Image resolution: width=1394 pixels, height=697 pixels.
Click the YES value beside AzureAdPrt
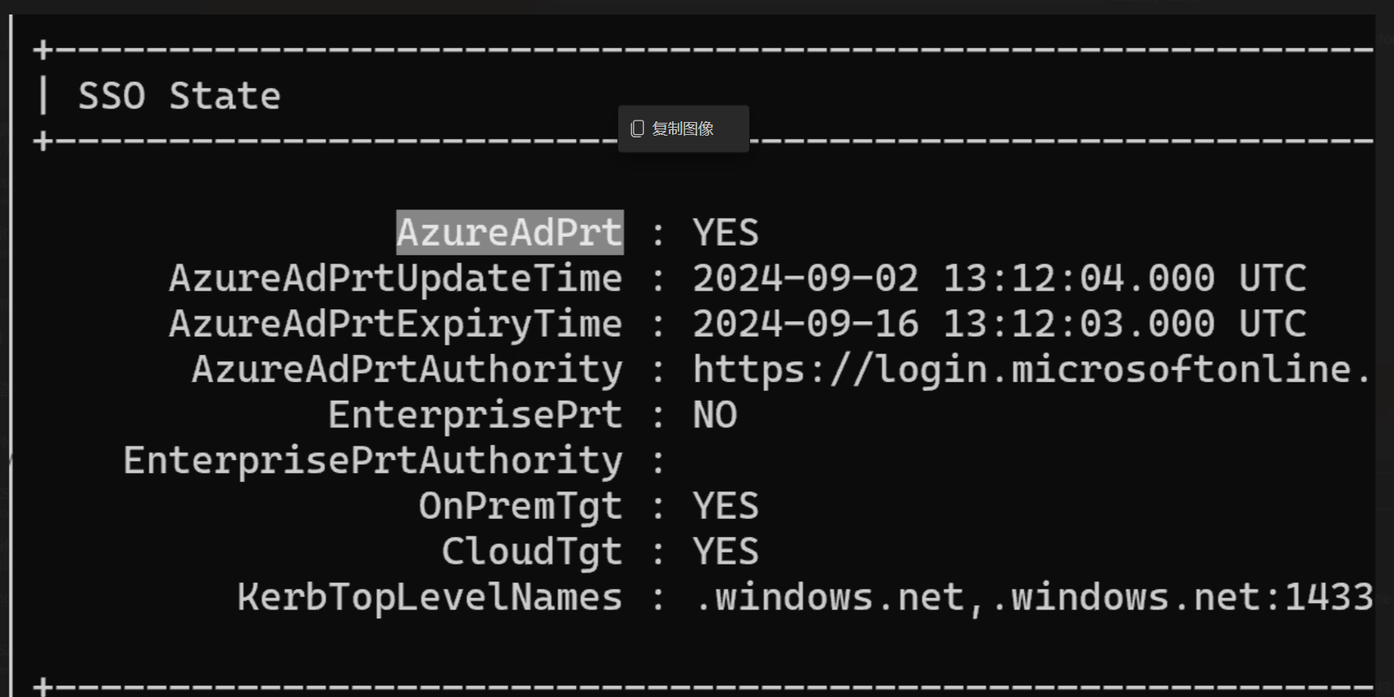coord(725,233)
